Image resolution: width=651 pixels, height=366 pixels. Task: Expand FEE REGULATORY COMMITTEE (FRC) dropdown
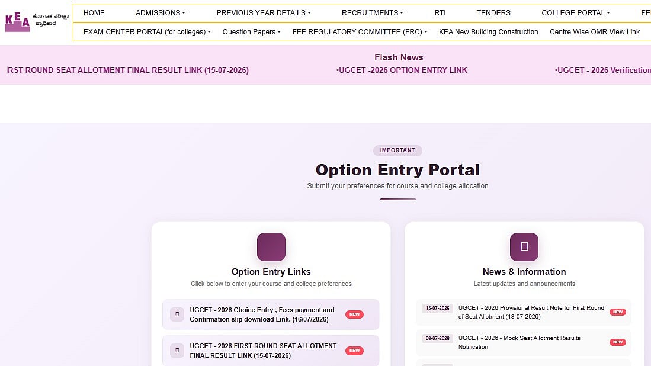click(360, 32)
